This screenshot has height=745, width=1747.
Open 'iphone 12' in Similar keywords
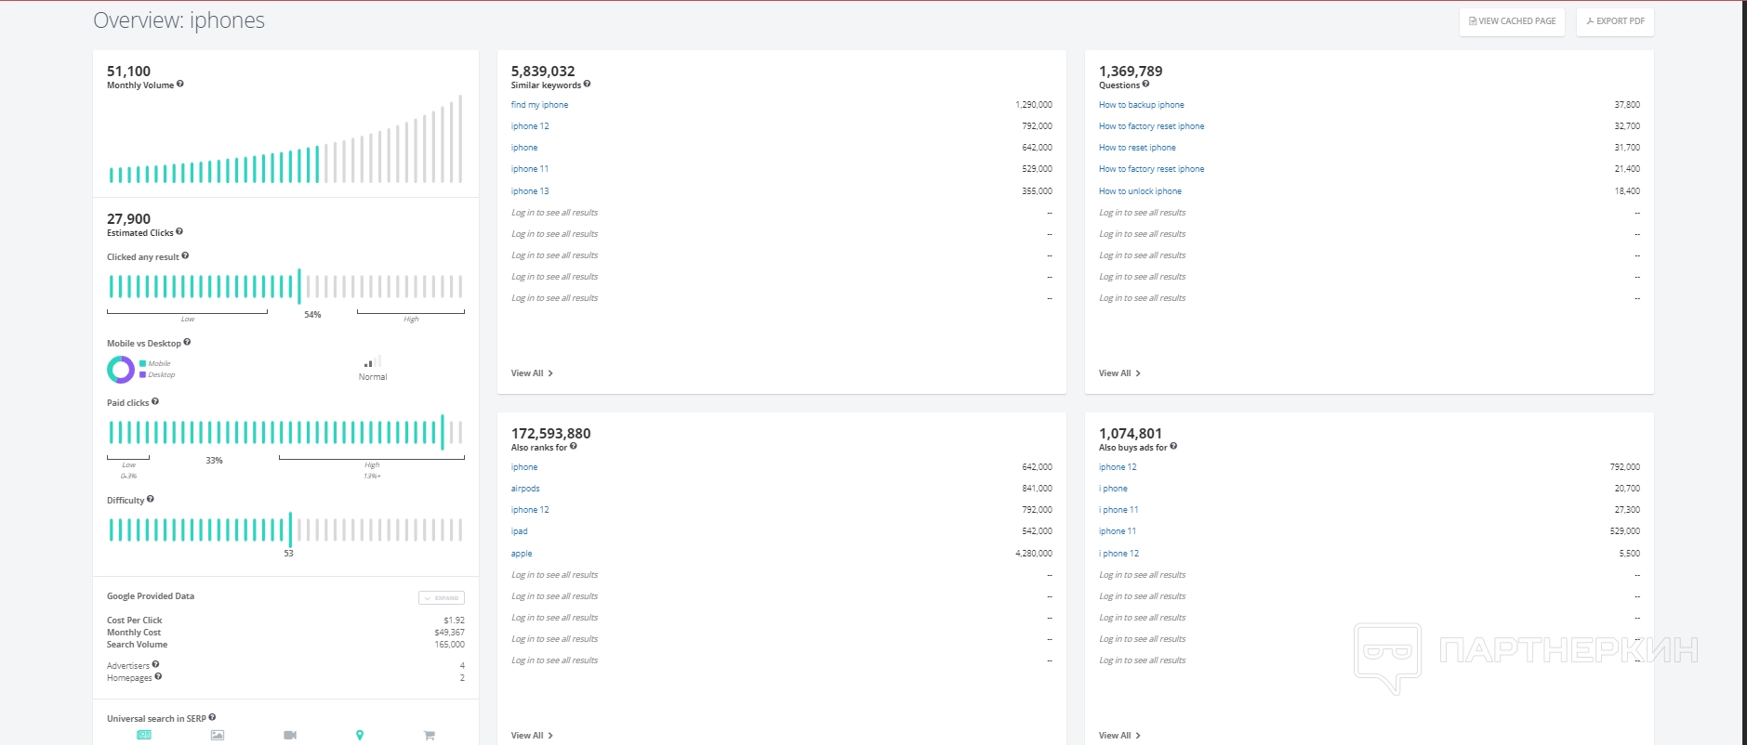pos(530,126)
